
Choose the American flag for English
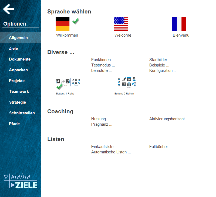click(121, 24)
